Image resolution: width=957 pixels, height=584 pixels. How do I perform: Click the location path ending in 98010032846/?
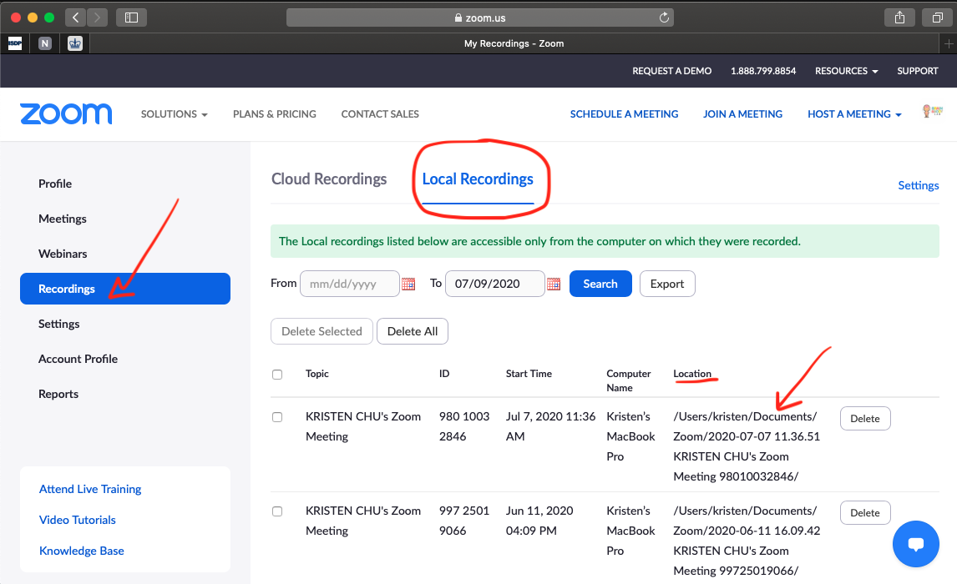tap(747, 446)
